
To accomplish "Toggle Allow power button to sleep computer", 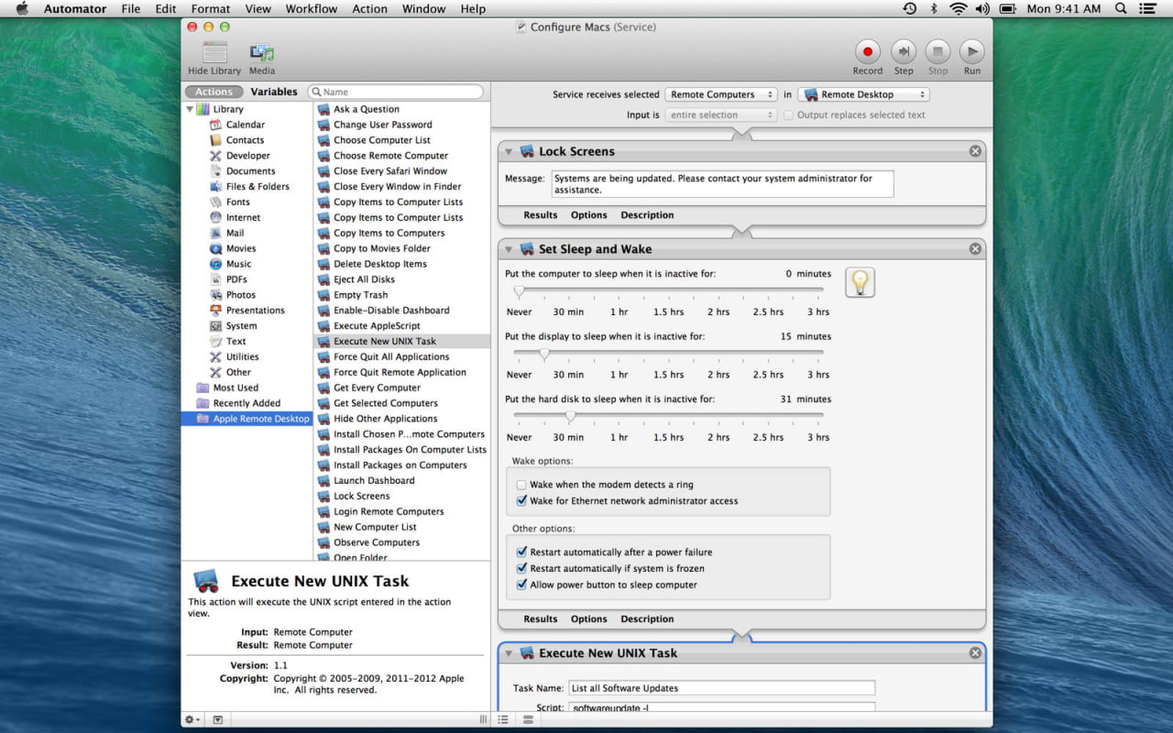I will pyautogui.click(x=521, y=585).
